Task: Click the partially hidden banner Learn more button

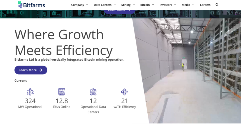Action: [120, 12]
